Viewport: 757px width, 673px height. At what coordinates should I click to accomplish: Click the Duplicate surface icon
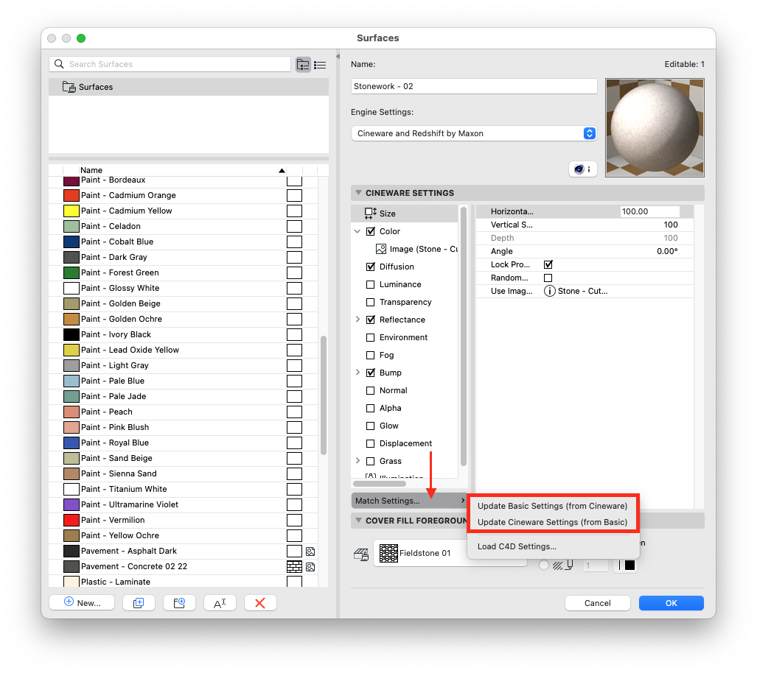[x=139, y=602]
